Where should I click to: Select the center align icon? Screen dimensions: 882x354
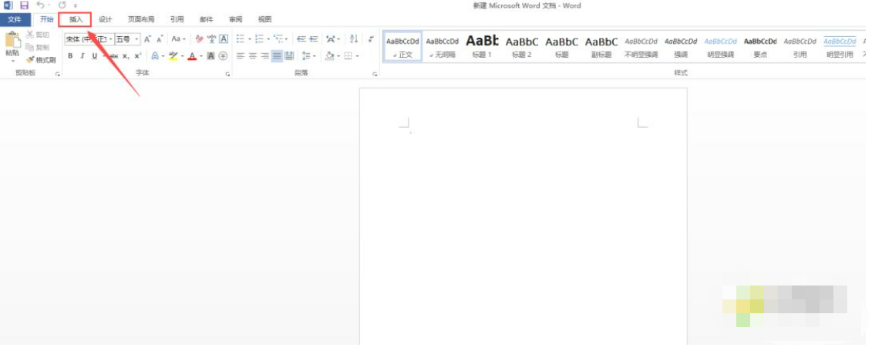click(x=252, y=55)
